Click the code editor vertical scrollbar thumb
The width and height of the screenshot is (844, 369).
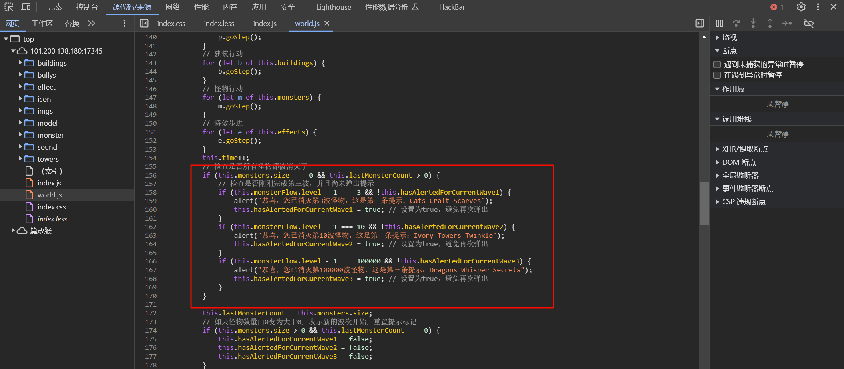704,204
